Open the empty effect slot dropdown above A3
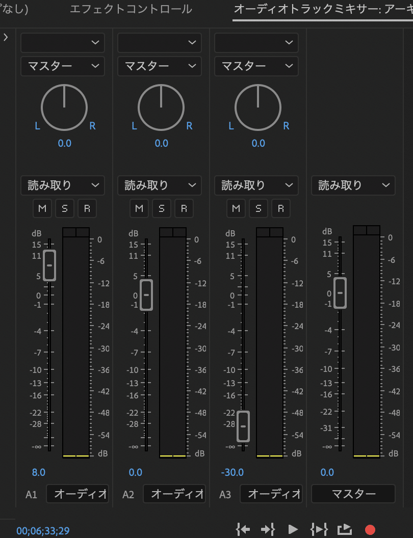The height and width of the screenshot is (538, 413). tap(256, 43)
